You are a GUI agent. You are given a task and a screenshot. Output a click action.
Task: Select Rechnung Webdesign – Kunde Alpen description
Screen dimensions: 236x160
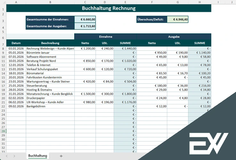50,49
